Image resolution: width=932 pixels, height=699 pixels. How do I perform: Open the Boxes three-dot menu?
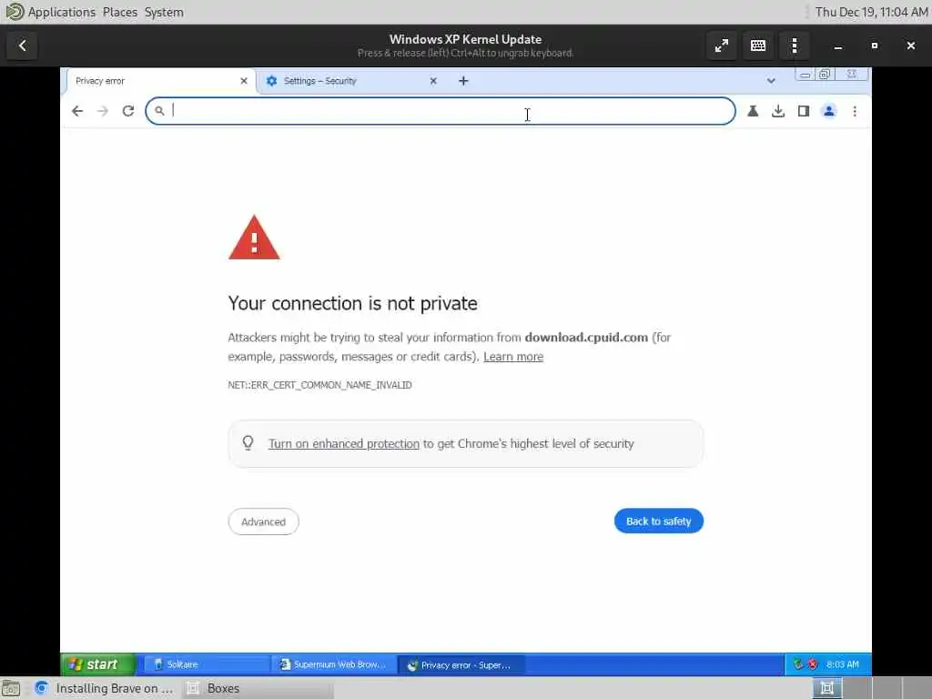[x=794, y=46]
